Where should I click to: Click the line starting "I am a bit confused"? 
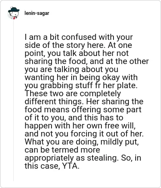(79, 37)
